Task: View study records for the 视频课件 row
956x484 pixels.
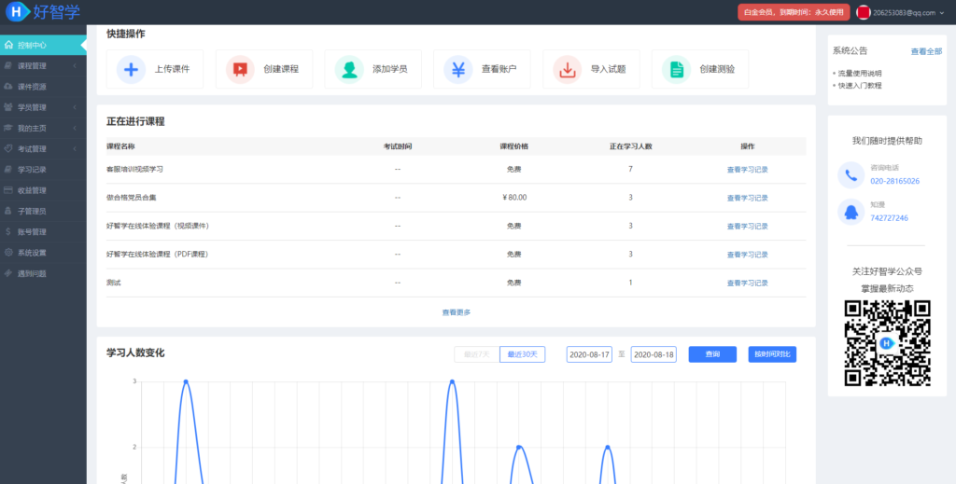Action: click(748, 227)
